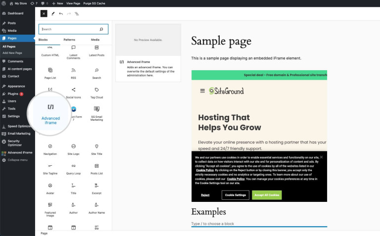The image size is (380, 236).
Task: Redo the last change
Action: tap(69, 13)
